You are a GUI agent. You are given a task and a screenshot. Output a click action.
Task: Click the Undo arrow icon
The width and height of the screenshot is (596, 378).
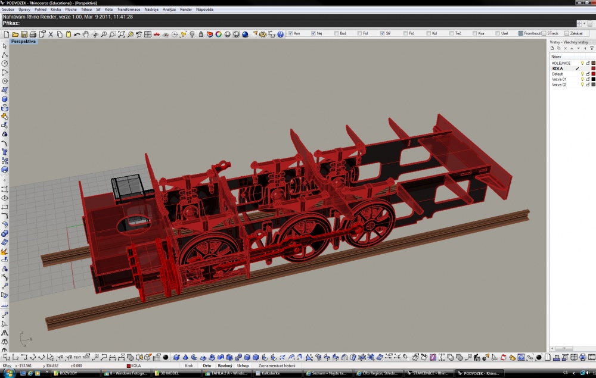[x=77, y=34]
